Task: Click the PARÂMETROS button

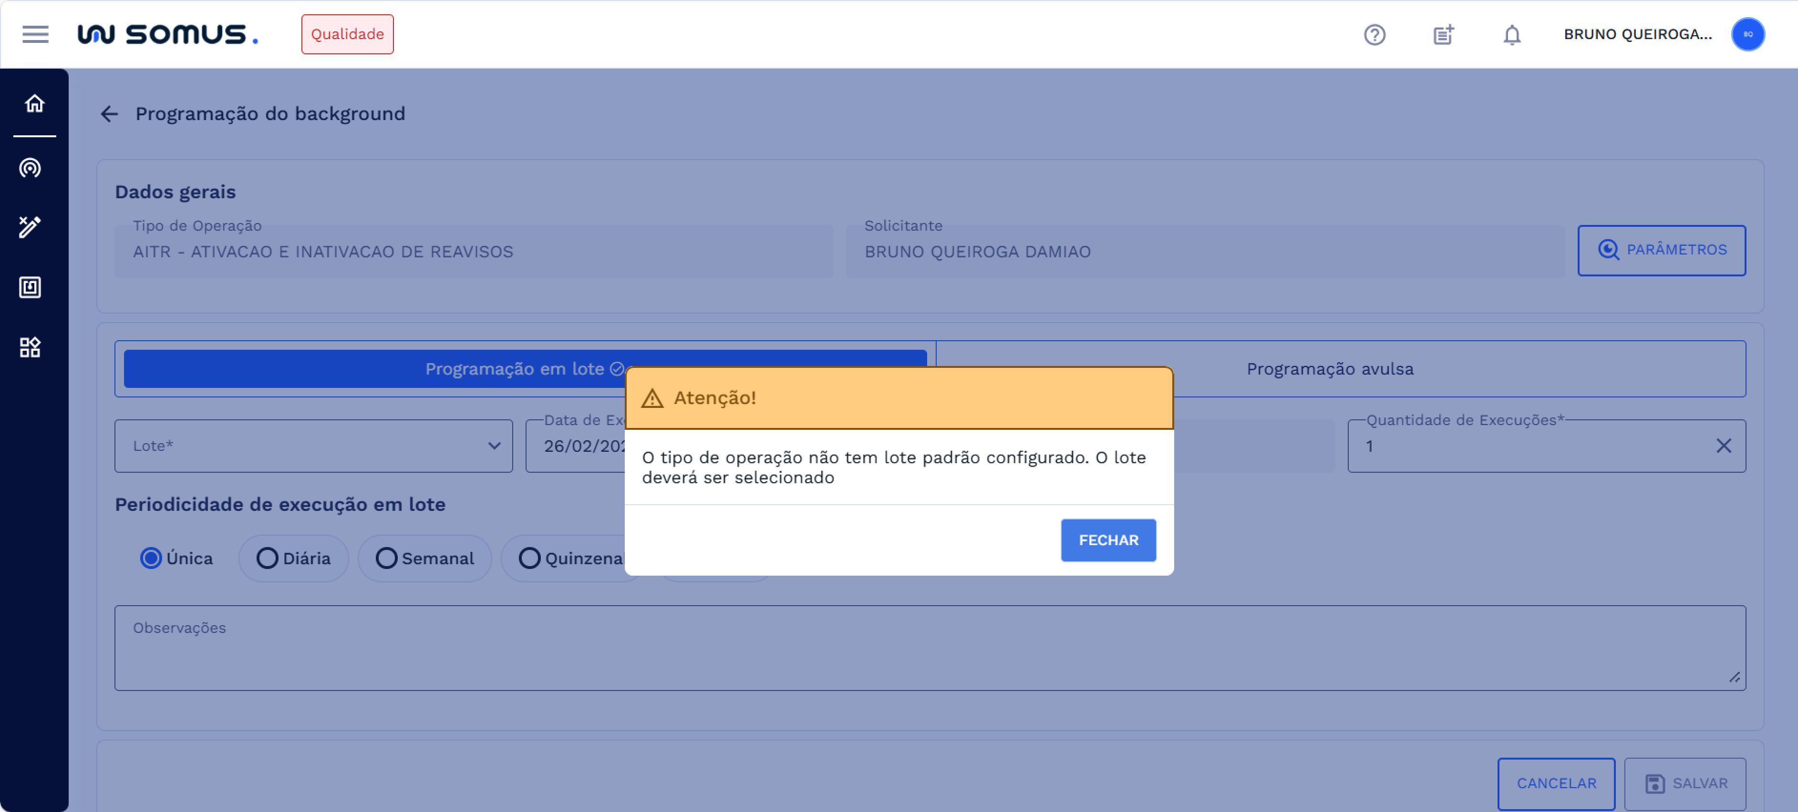Action: click(x=1661, y=250)
